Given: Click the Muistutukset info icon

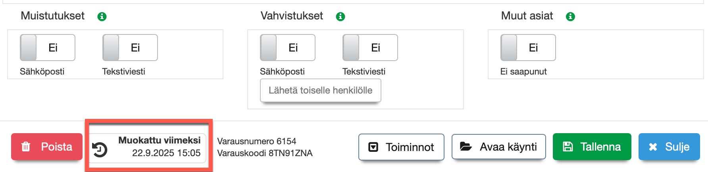Looking at the screenshot, I should (102, 17).
